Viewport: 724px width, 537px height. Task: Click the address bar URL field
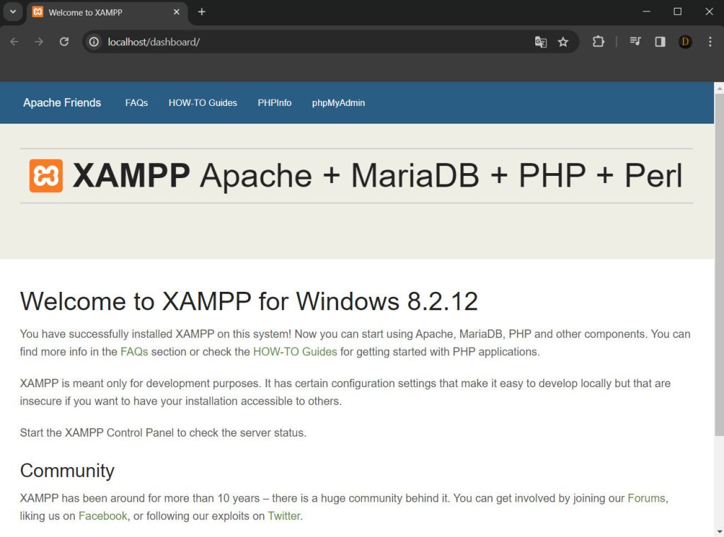(x=311, y=42)
